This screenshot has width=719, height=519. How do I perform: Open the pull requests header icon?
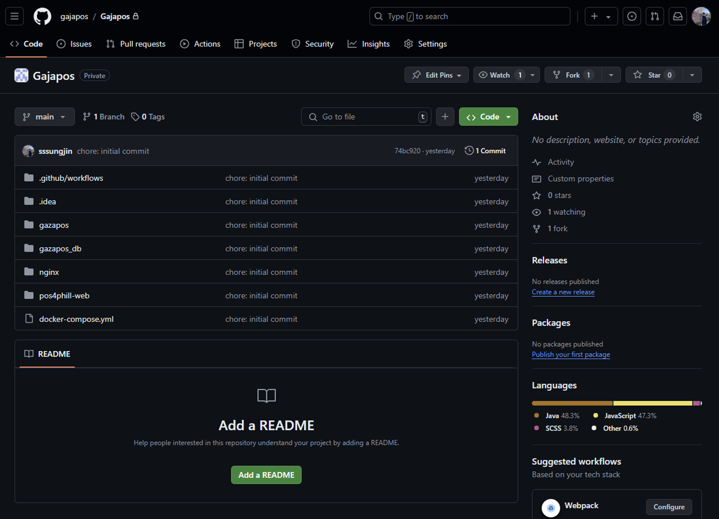click(655, 16)
